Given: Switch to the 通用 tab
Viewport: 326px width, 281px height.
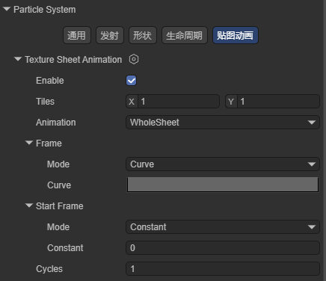Looking at the screenshot, I should [x=77, y=35].
